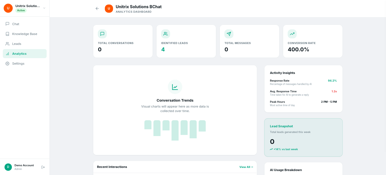Screen dimensions: 386x175
Task: Click the Peak Hours label
Action: point(277,102)
